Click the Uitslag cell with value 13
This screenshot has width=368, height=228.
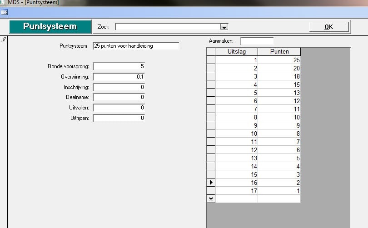pos(237,158)
